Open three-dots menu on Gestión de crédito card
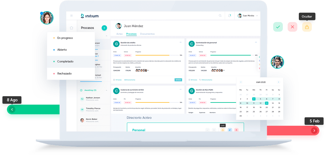This screenshot has height=155, width=326. tap(181, 42)
